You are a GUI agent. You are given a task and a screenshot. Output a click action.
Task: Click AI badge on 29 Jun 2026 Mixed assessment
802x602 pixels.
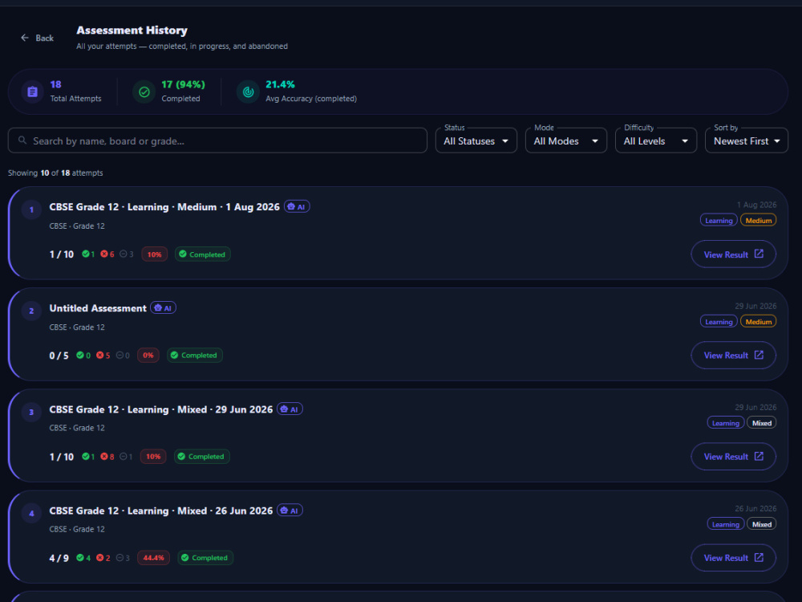[x=290, y=409]
